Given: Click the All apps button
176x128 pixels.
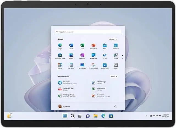Looking at the screenshot, I should (x=113, y=39).
